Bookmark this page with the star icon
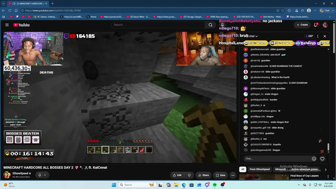This screenshot has width=336, height=189. 283,10
